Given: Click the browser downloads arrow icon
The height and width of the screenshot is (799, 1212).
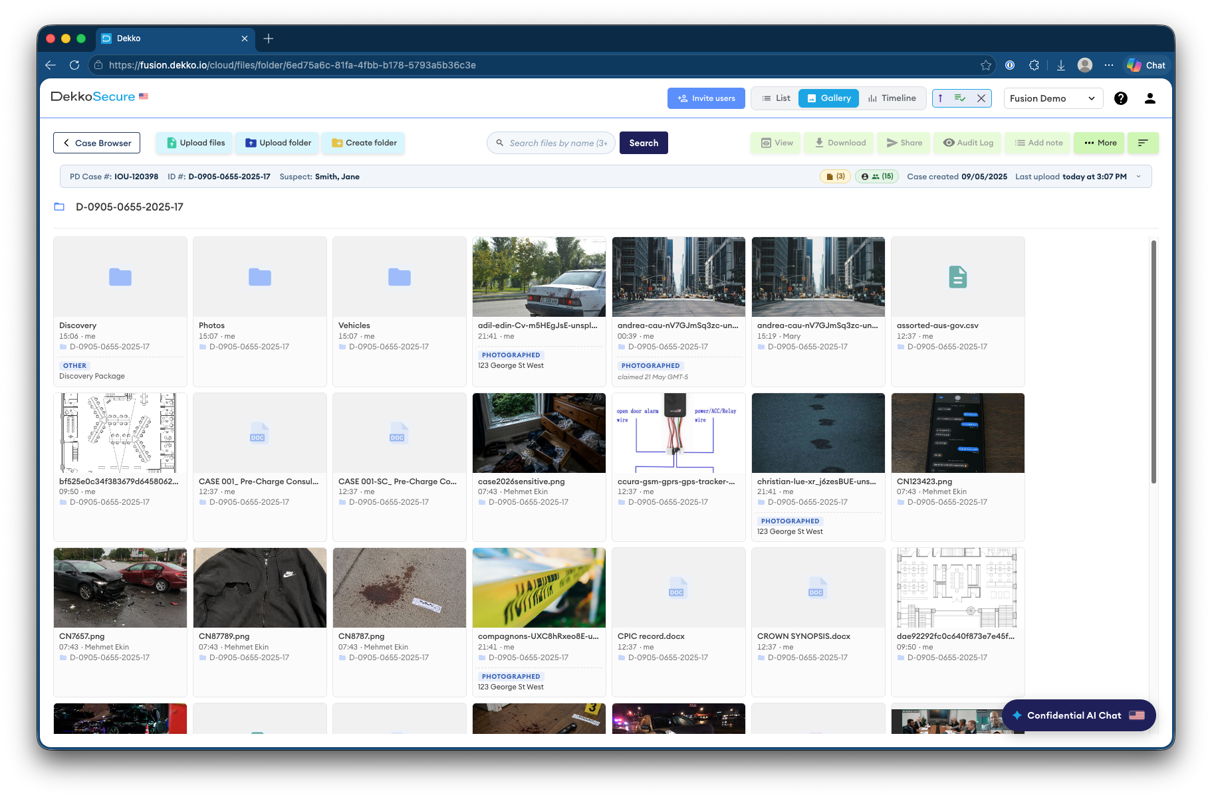Looking at the screenshot, I should (x=1061, y=65).
